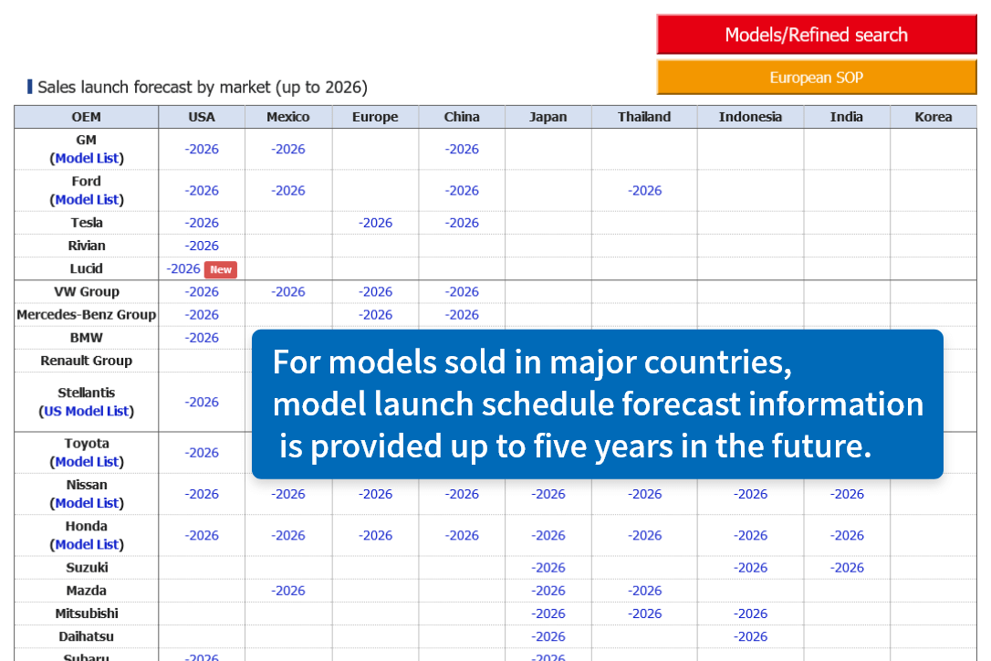Open Suzuki's -2026 India forecast

(847, 567)
